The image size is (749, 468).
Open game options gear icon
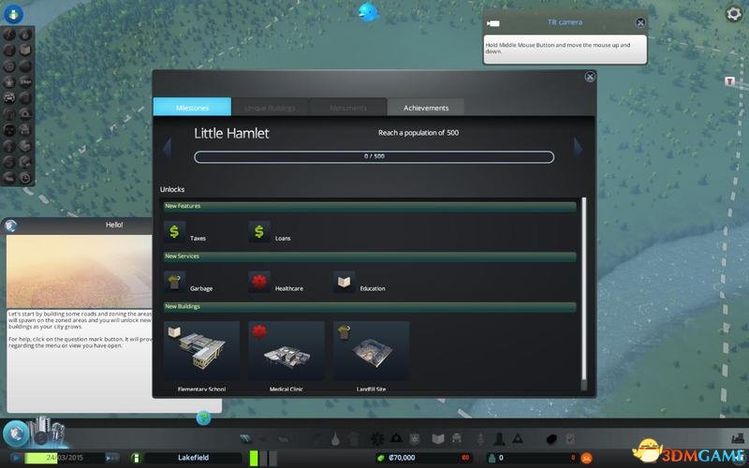(733, 13)
